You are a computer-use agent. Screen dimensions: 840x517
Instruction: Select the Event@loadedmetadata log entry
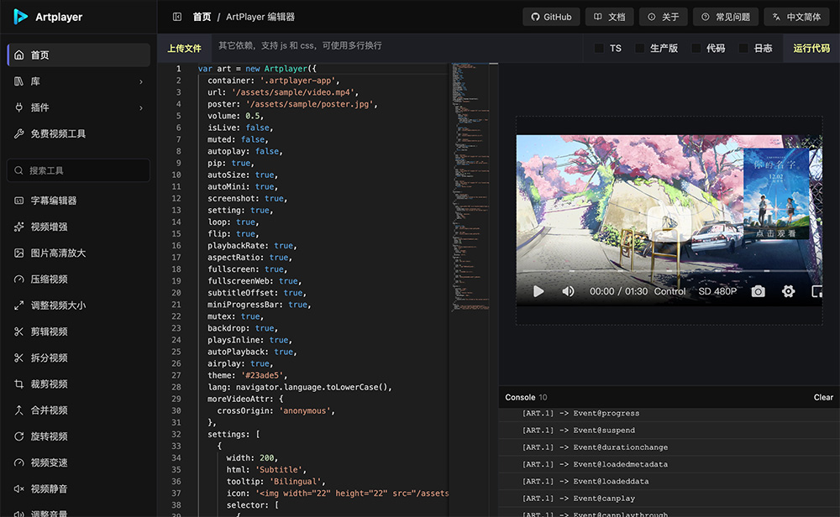[x=669, y=465]
